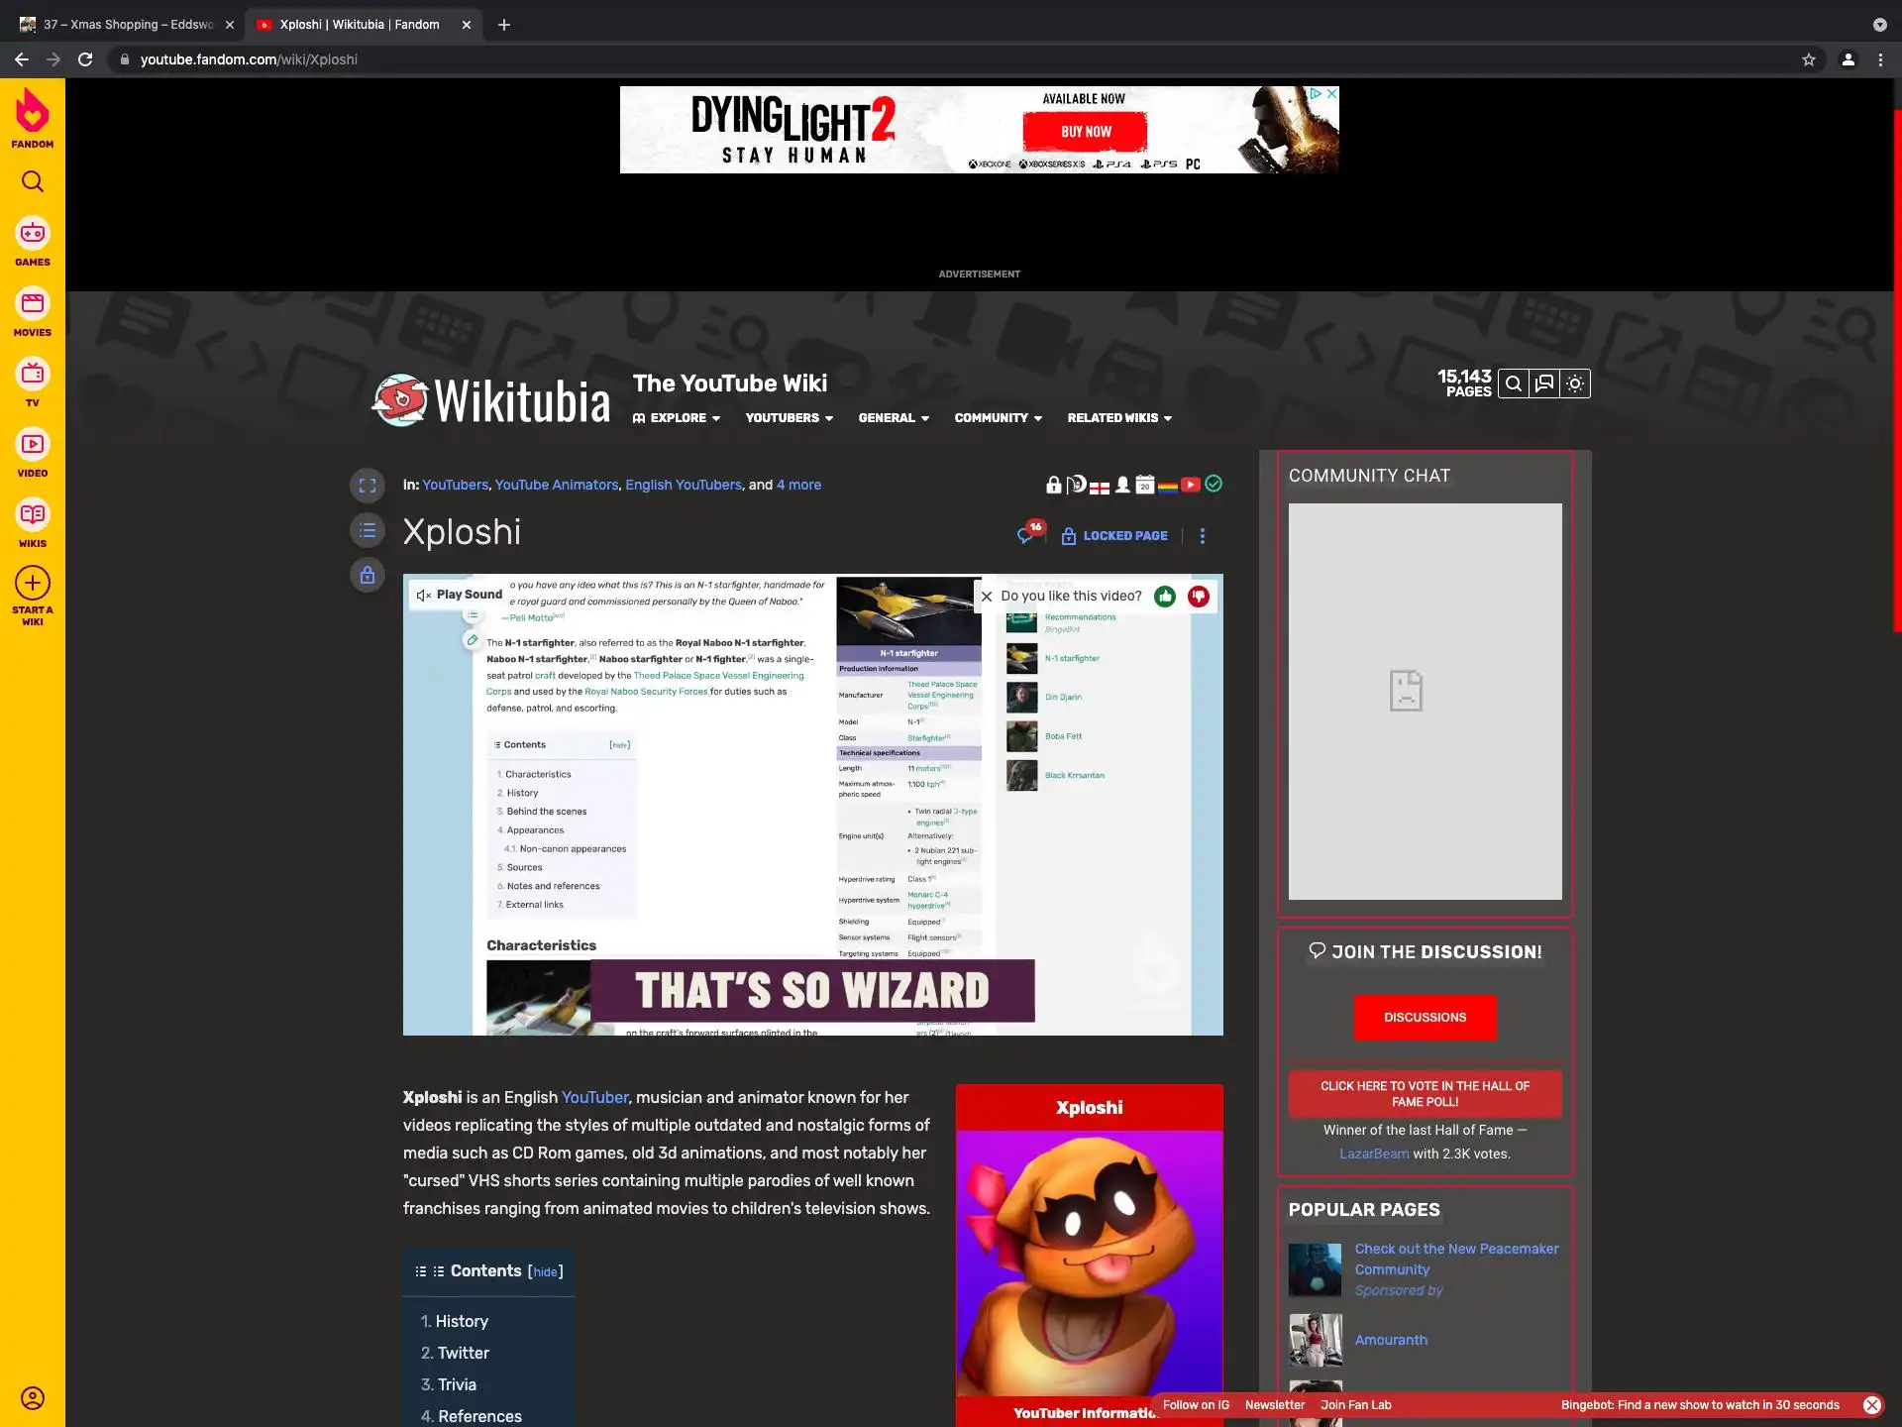Open the YouTube Animators category link
Viewport: 1902px width, 1427px height.
point(557,485)
